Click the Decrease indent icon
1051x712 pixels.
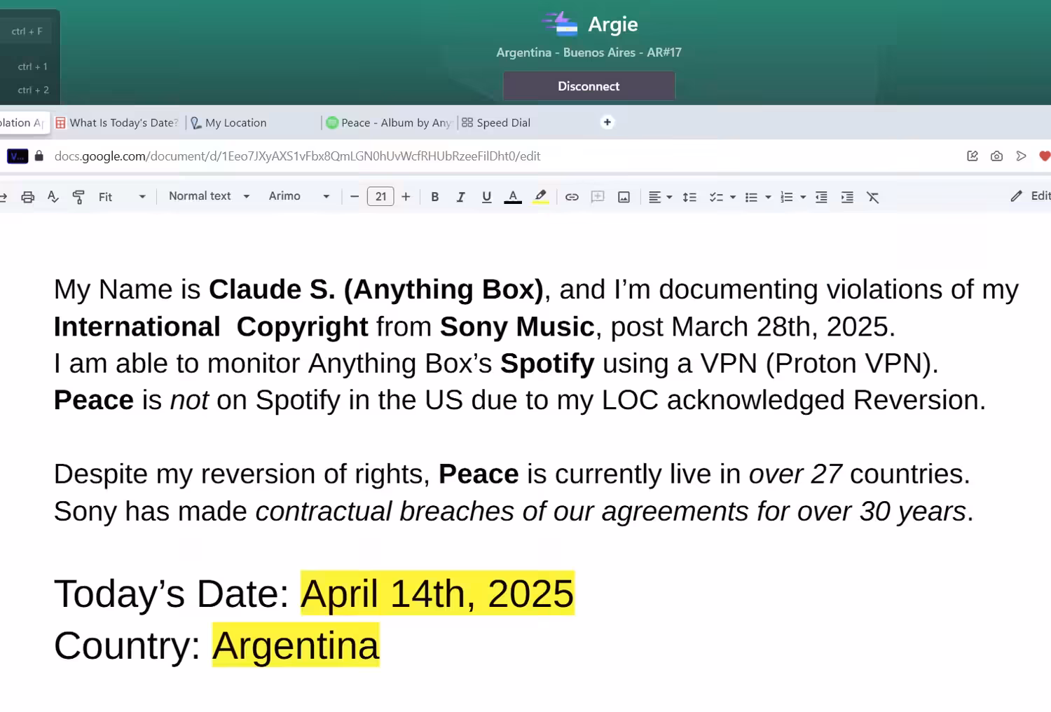pos(821,197)
